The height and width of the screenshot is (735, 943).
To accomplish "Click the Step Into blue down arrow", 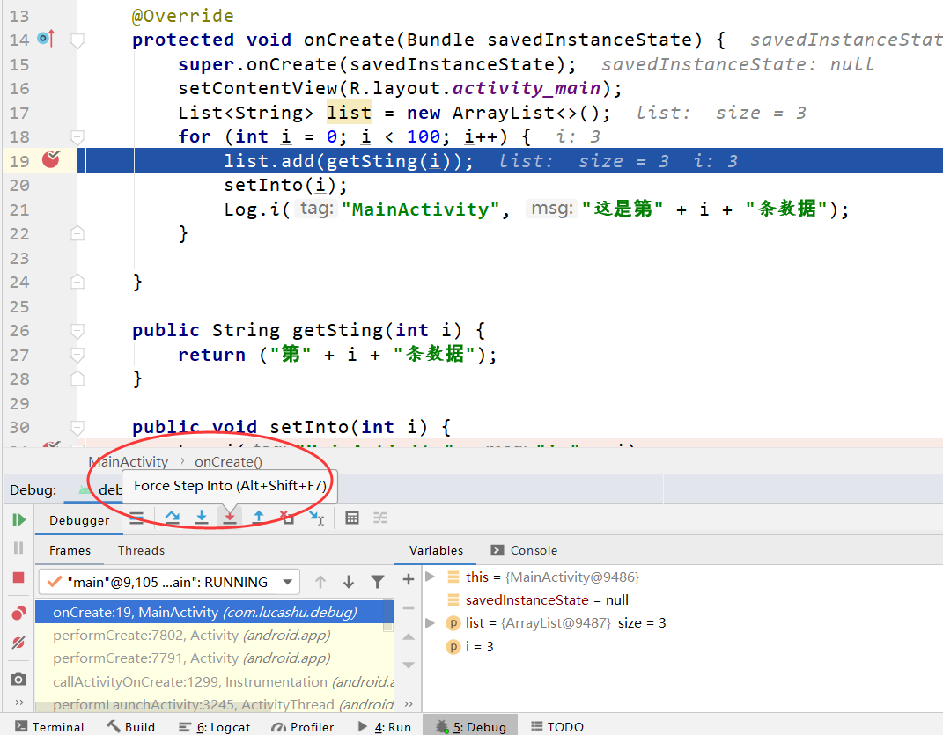I will (x=202, y=518).
